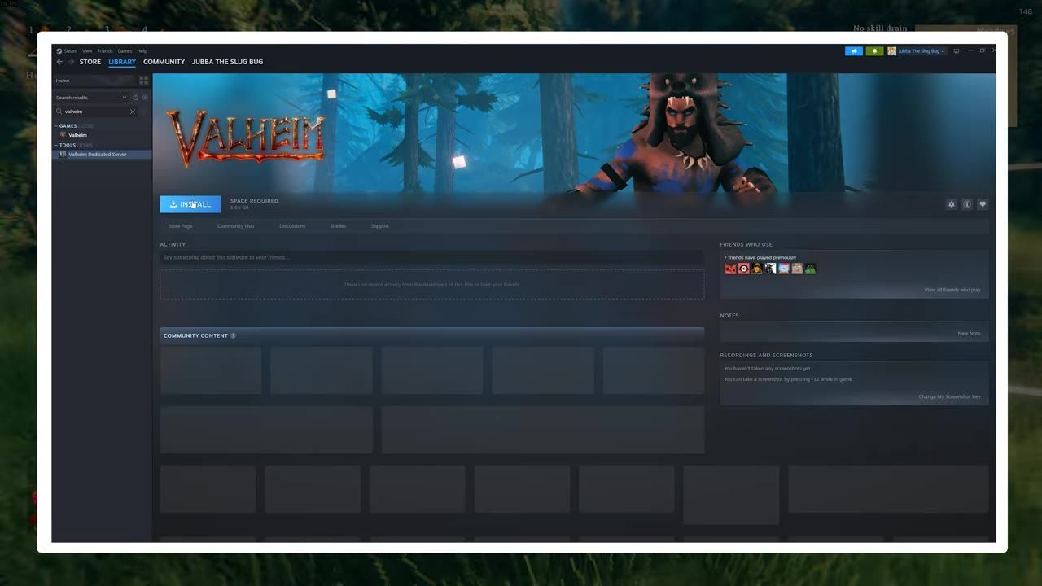Open the Search results collection dropdown
This screenshot has width=1042, height=586.
(x=91, y=98)
